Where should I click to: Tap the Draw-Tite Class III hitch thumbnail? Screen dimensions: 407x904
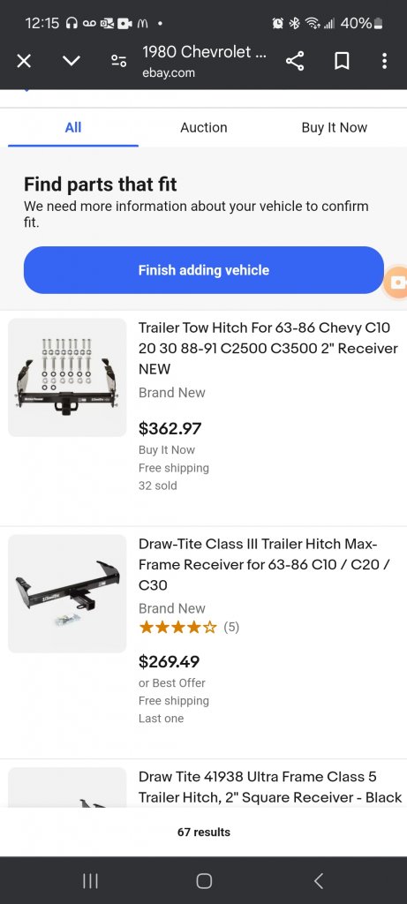[67, 594]
